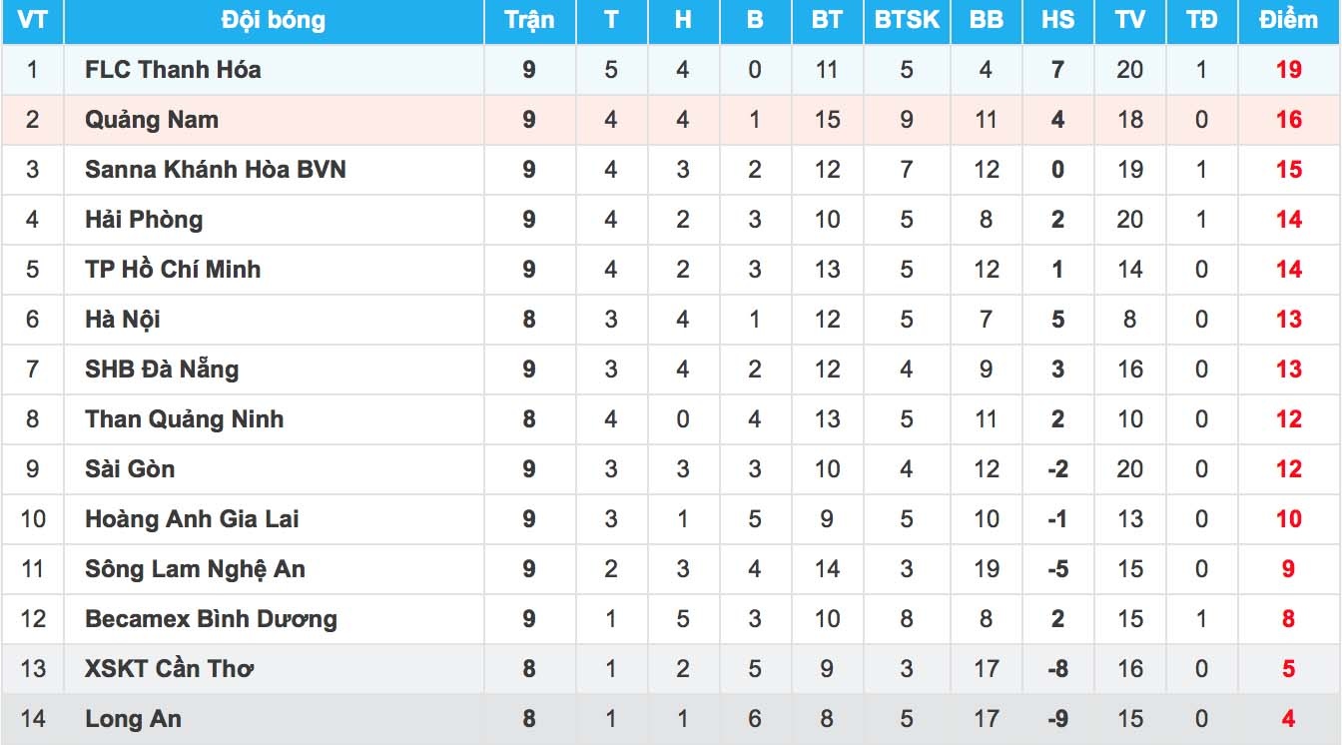The width and height of the screenshot is (1342, 745).
Task: Open TP Hồ Chí Minh team
Action: (172, 270)
